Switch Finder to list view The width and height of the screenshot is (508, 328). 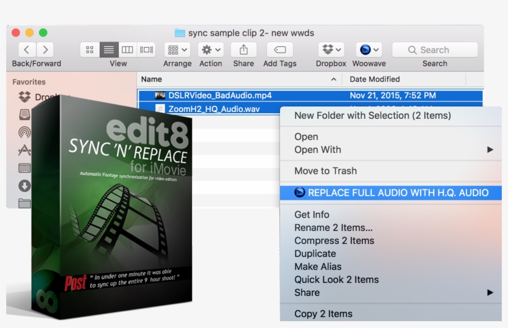(x=109, y=50)
